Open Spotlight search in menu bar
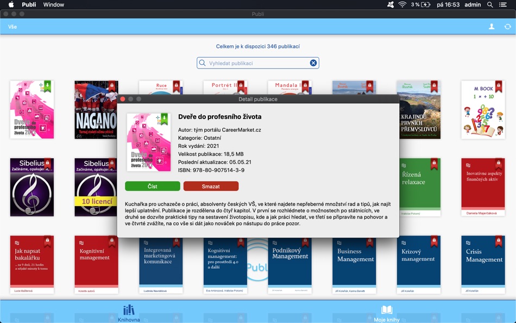Viewport: 516px width, 323px height. coord(490,4)
